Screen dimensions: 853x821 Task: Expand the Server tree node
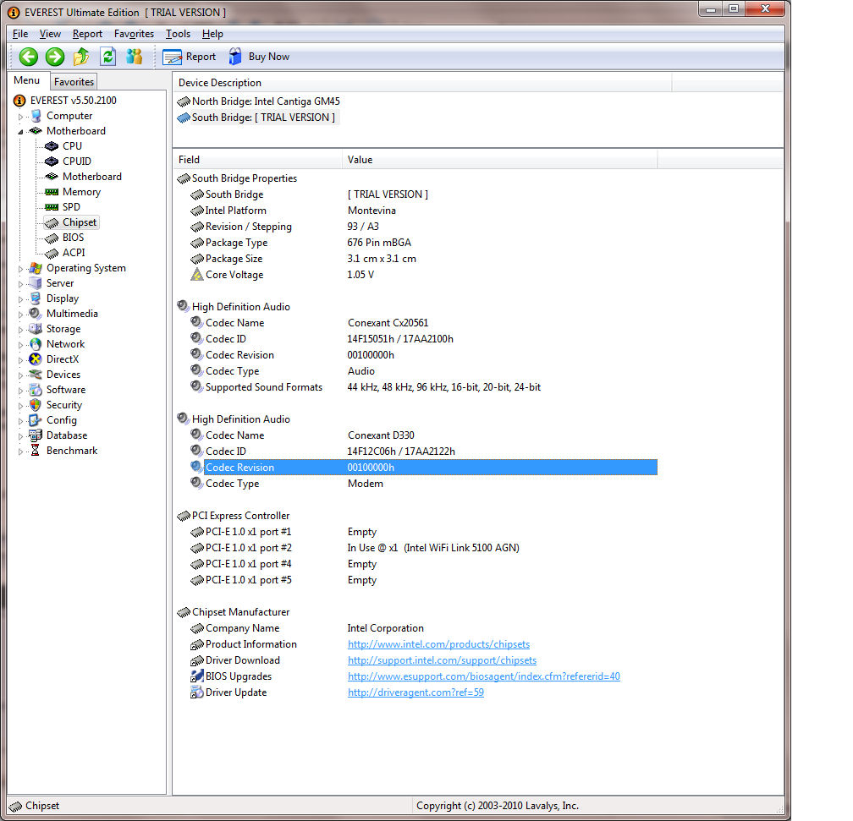[x=20, y=284]
